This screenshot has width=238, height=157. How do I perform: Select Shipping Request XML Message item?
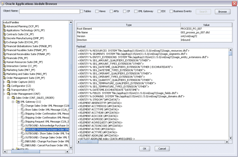[x=47, y=122]
